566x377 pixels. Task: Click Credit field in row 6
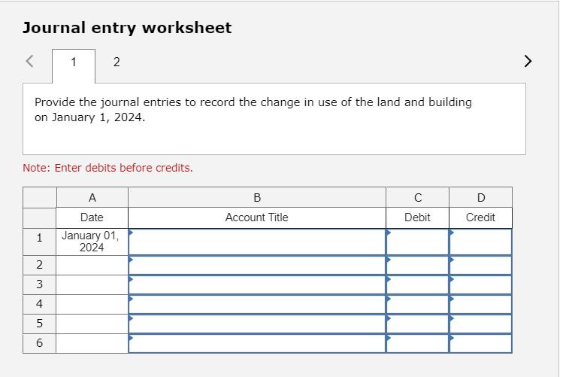(480, 343)
